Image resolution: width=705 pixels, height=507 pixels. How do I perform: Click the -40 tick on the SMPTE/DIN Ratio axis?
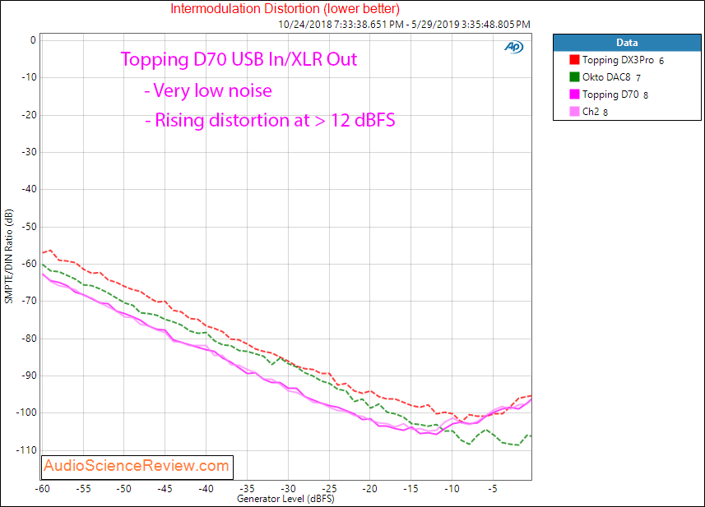[29, 189]
